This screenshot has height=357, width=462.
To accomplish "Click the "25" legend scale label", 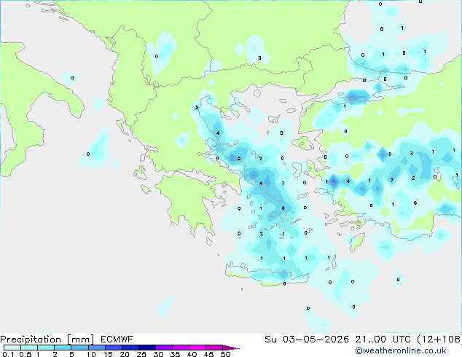I will tap(141, 354).
